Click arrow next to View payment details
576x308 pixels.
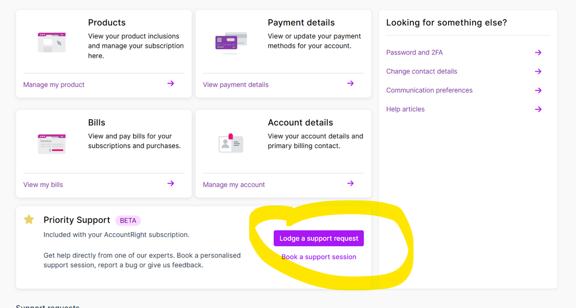point(351,83)
